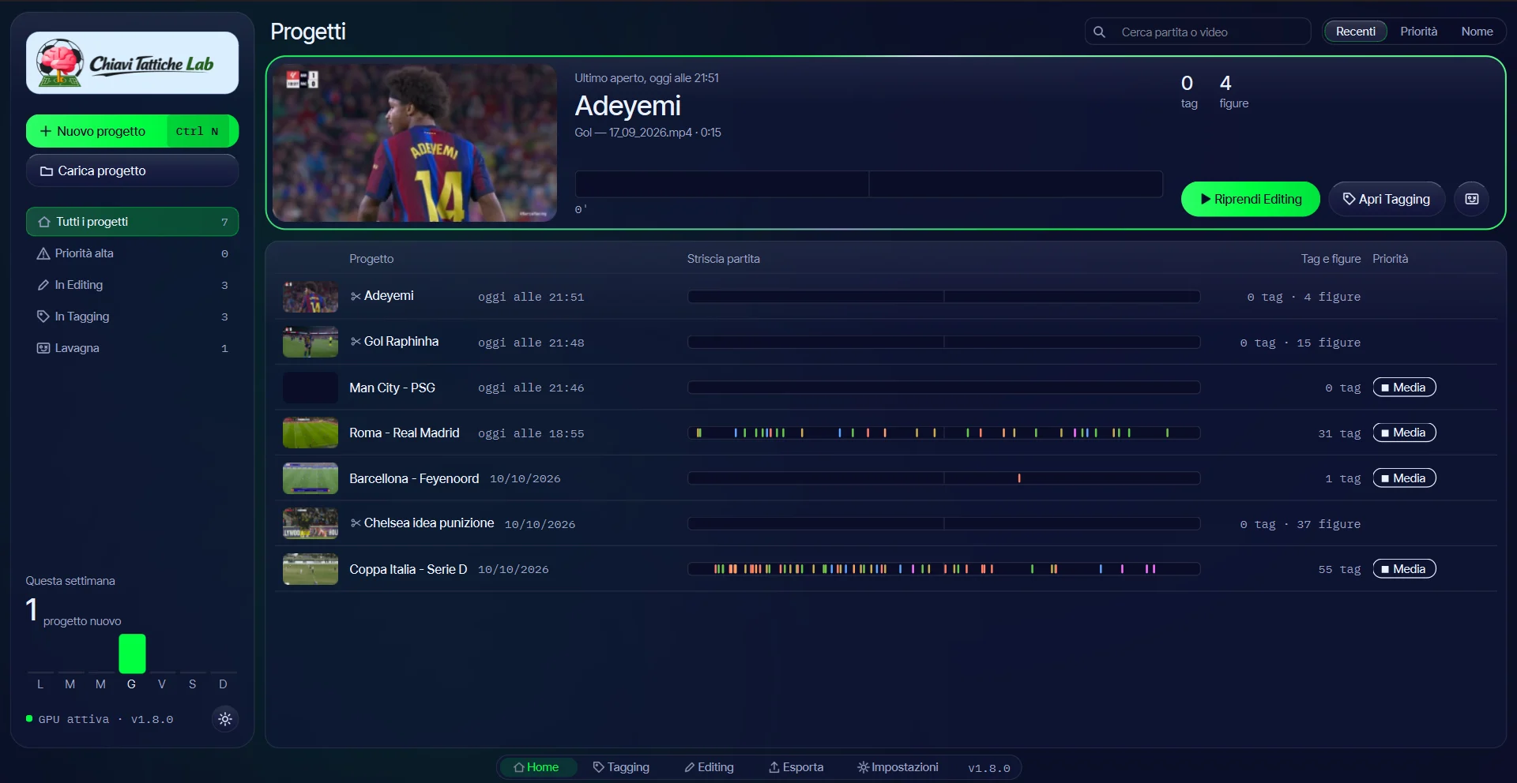
Task: Click the tag icon in bottom navigation
Action: (599, 767)
